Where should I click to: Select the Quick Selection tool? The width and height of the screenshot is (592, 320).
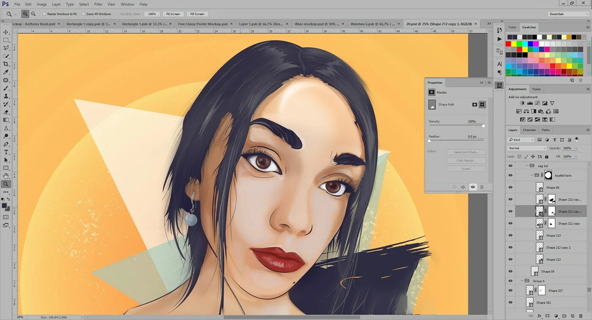[6, 56]
